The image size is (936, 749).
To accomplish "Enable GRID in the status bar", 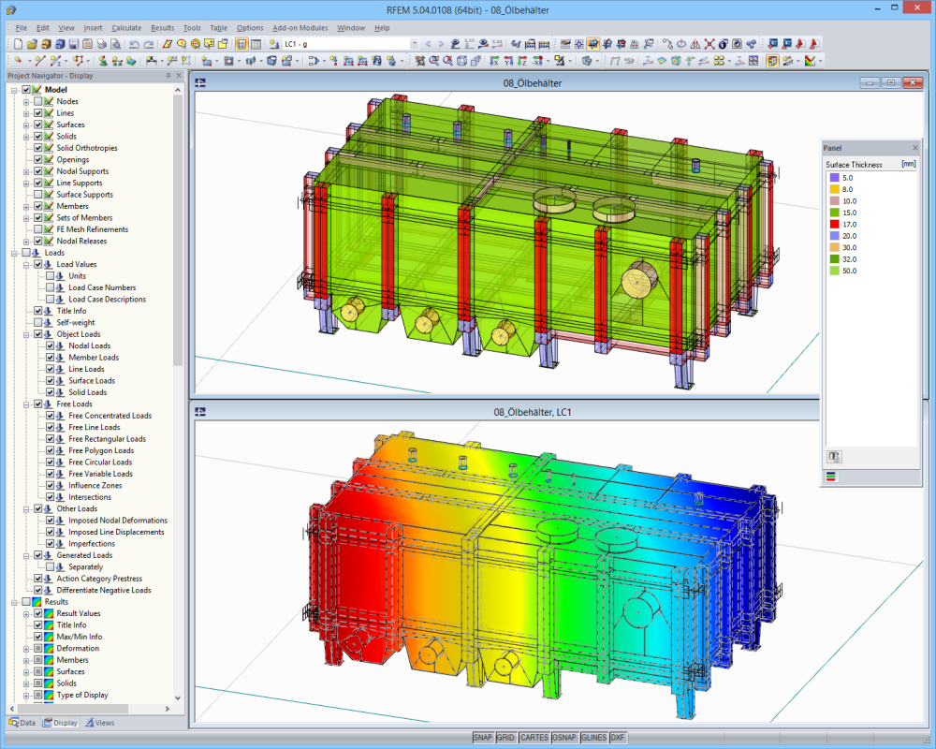I will (505, 738).
